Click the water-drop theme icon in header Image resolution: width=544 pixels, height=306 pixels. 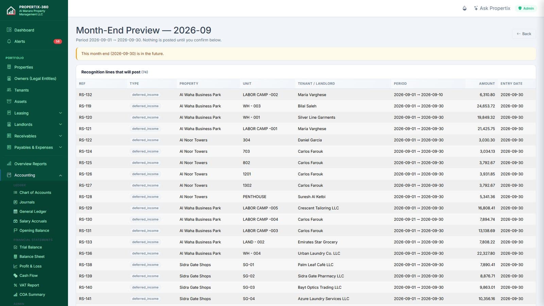click(464, 8)
